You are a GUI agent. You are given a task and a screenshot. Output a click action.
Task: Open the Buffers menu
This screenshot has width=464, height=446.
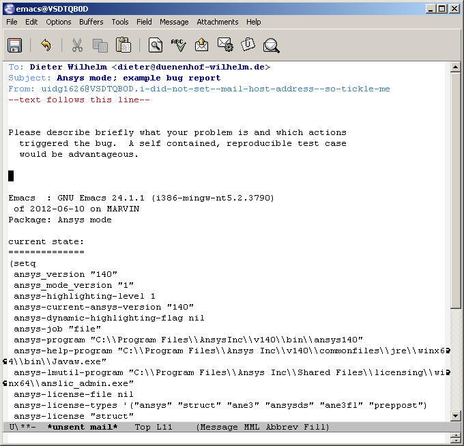coord(91,22)
